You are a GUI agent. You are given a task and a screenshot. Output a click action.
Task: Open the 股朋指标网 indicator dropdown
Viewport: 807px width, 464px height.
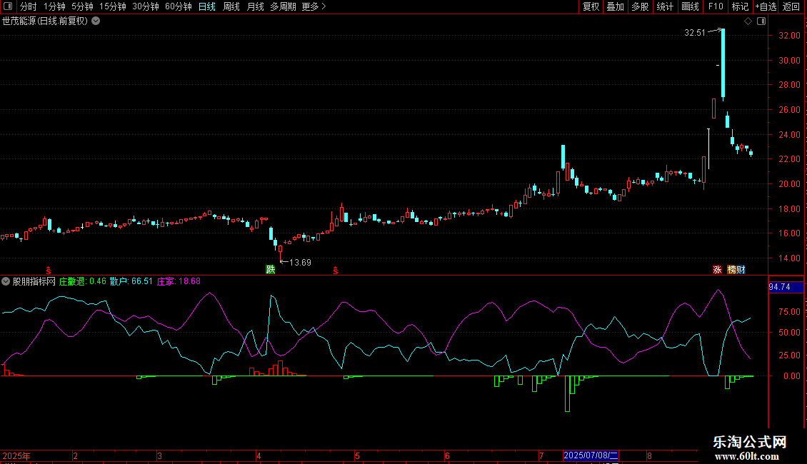coord(6,281)
